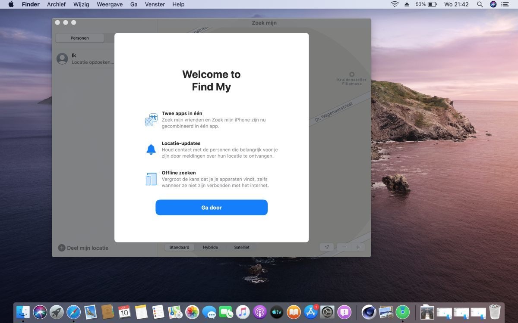Open the Finder menu
Viewport: 518px width, 323px height.
tap(31, 4)
